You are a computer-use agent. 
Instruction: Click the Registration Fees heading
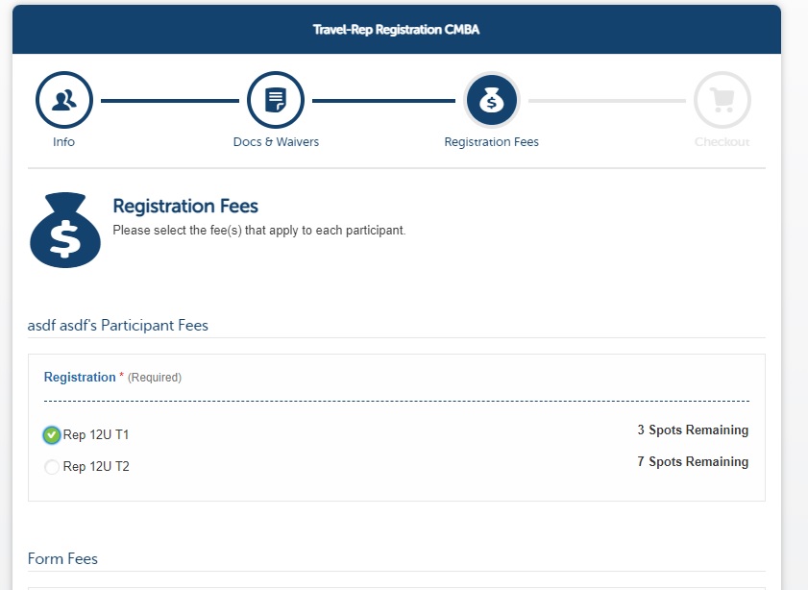click(x=185, y=206)
